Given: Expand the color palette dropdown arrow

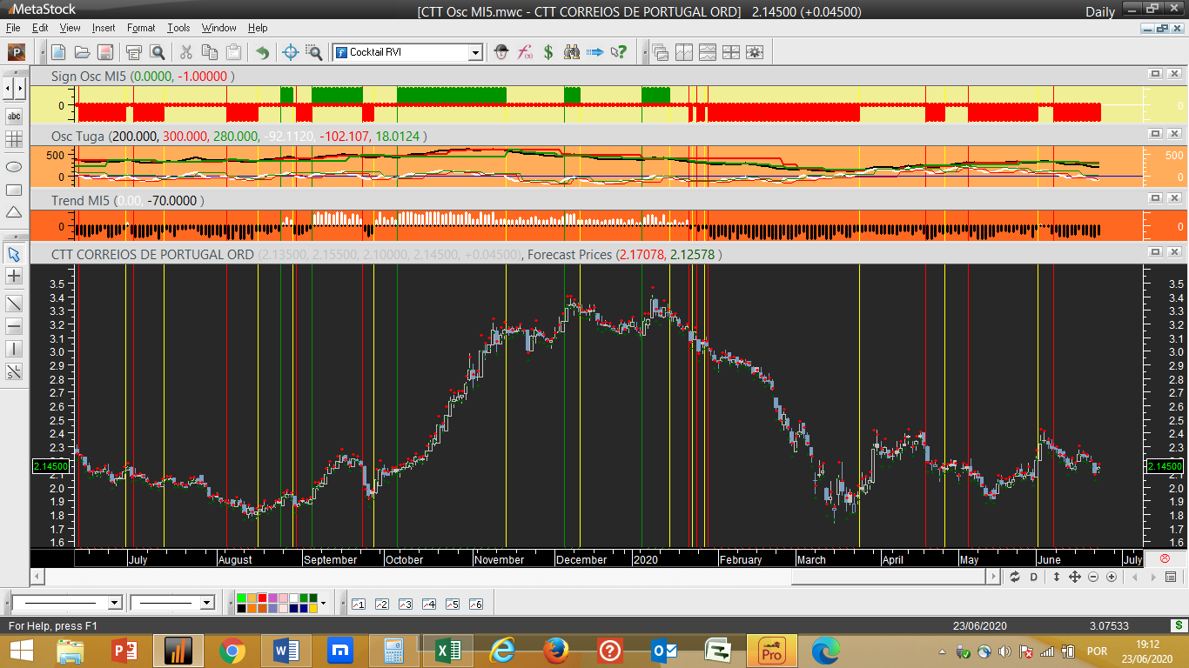Looking at the screenshot, I should [323, 603].
